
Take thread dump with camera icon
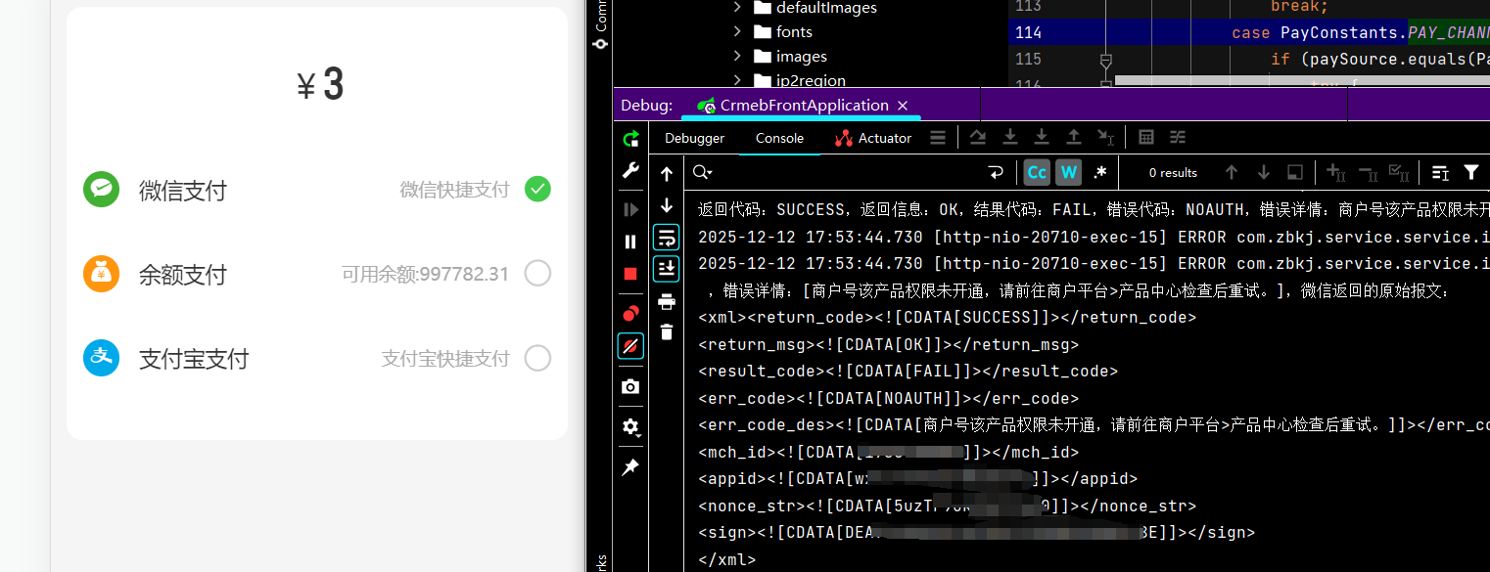630,387
